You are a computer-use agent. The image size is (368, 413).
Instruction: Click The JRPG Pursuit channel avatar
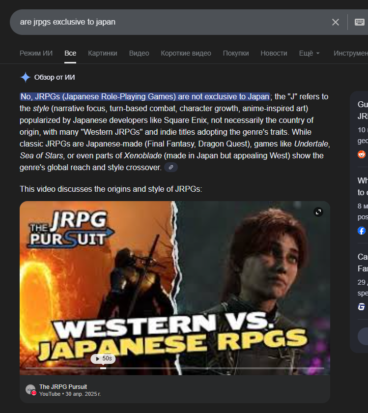point(30,389)
